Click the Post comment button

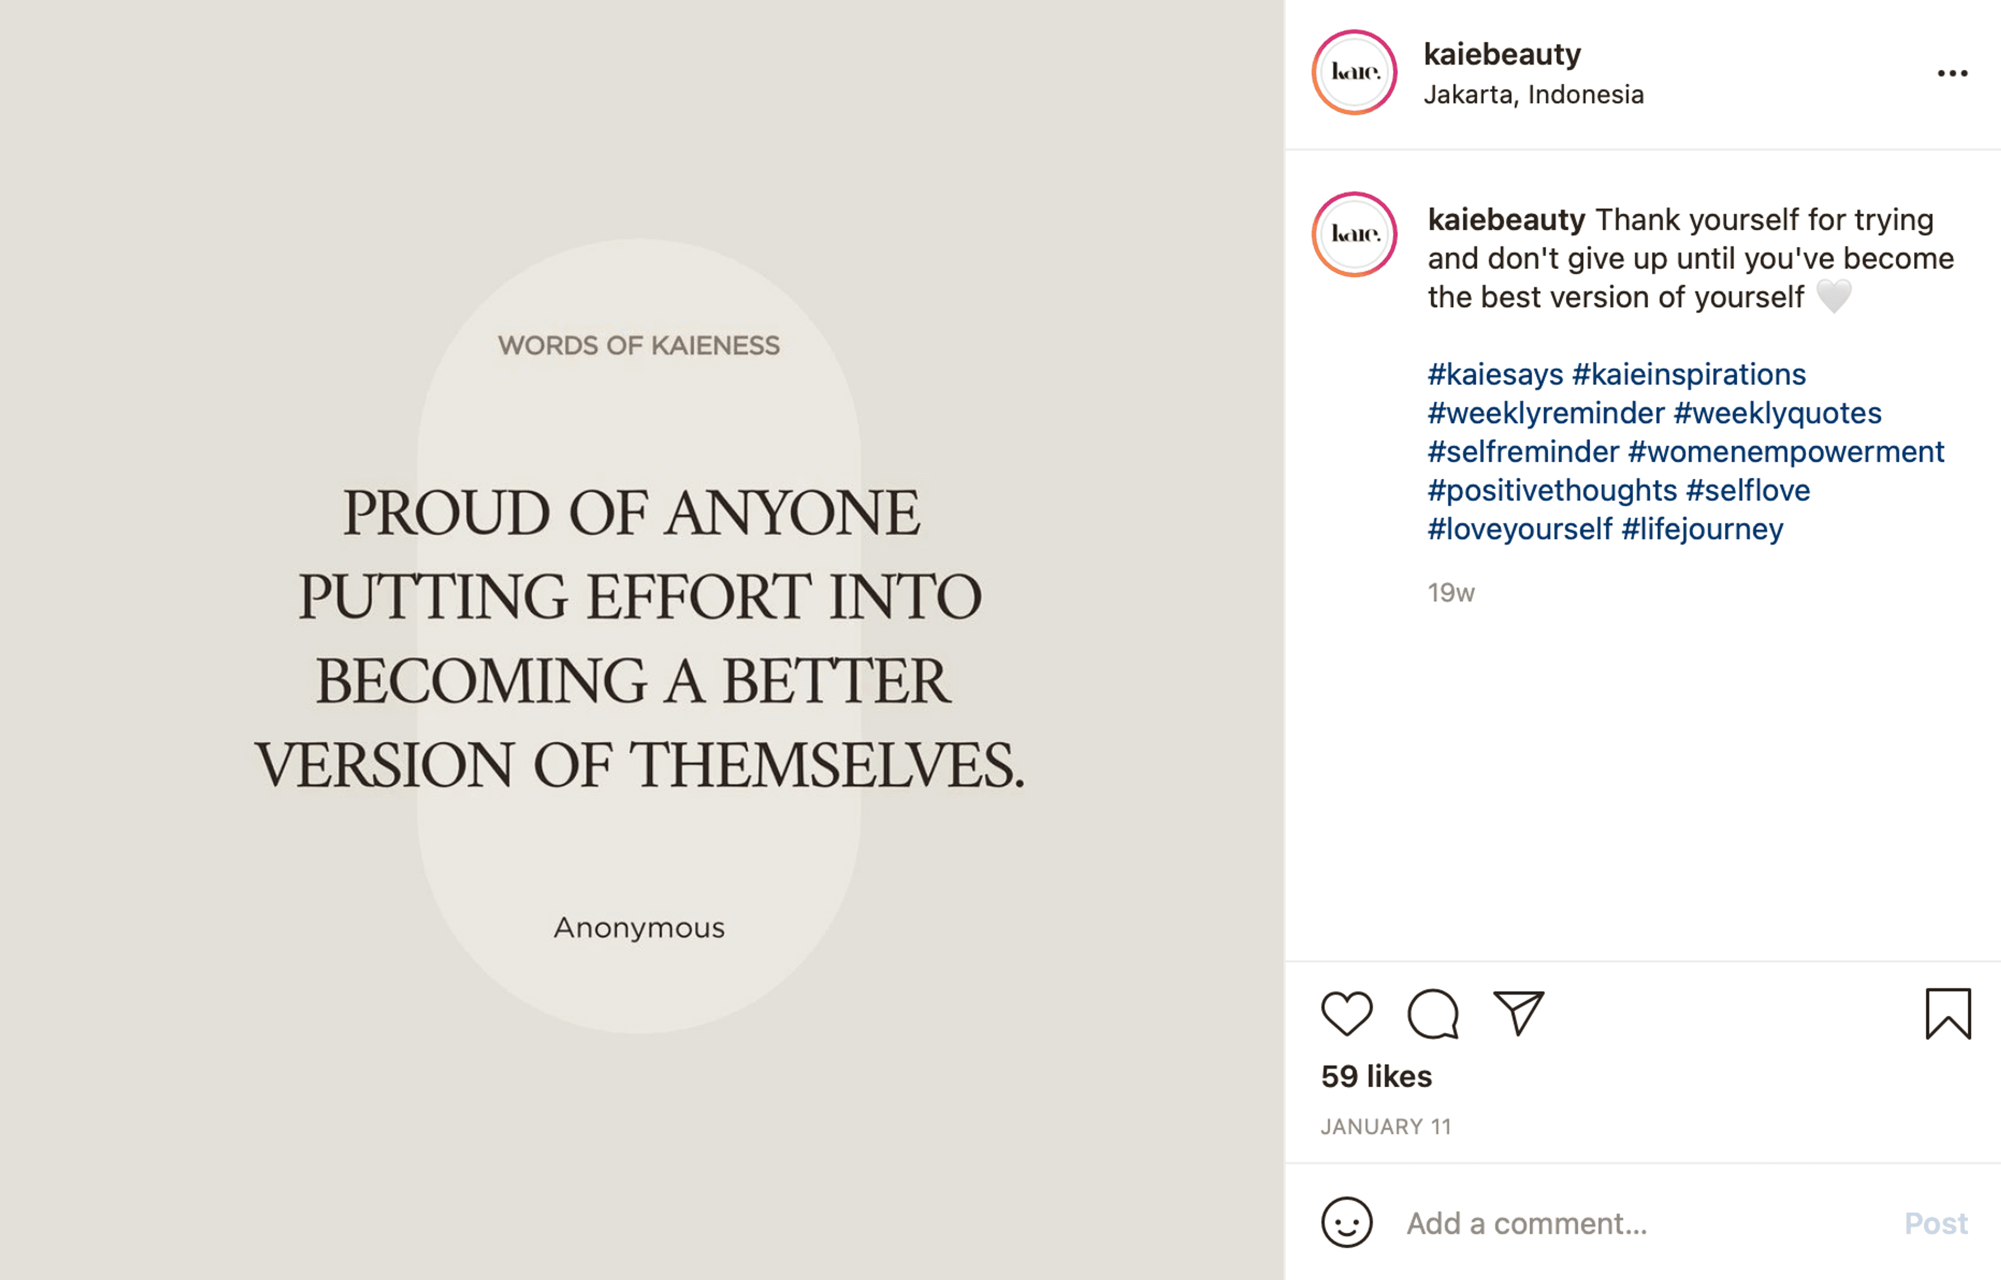[1936, 1224]
